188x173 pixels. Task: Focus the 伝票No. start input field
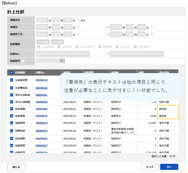(x=63, y=54)
